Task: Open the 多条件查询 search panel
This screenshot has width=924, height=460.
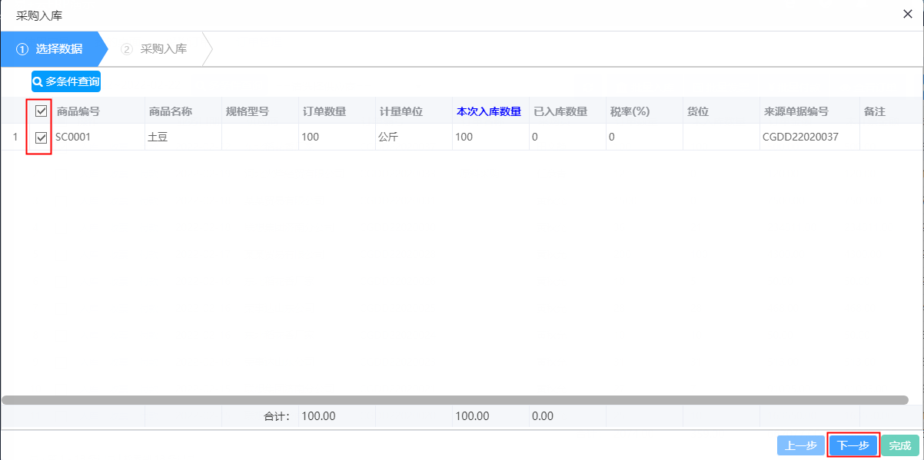Action: pos(66,81)
